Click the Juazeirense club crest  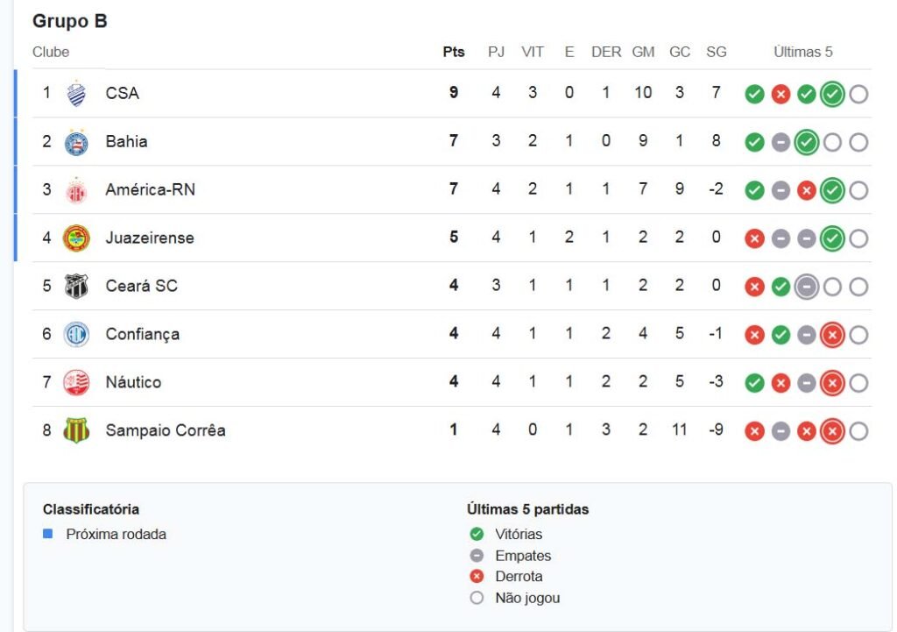tap(76, 238)
